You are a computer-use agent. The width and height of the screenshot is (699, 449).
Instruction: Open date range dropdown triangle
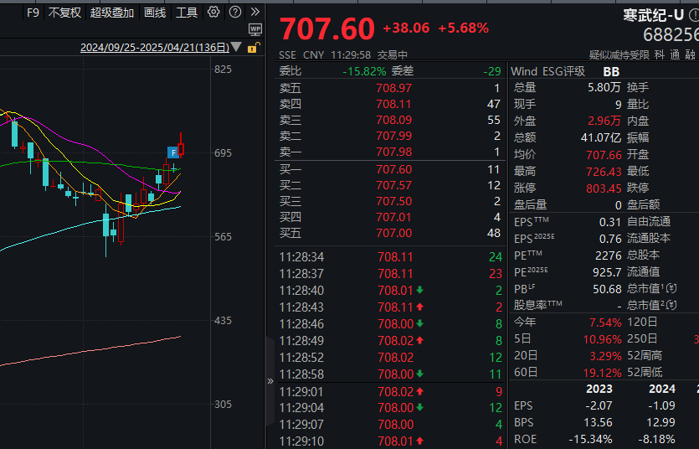coord(237,48)
